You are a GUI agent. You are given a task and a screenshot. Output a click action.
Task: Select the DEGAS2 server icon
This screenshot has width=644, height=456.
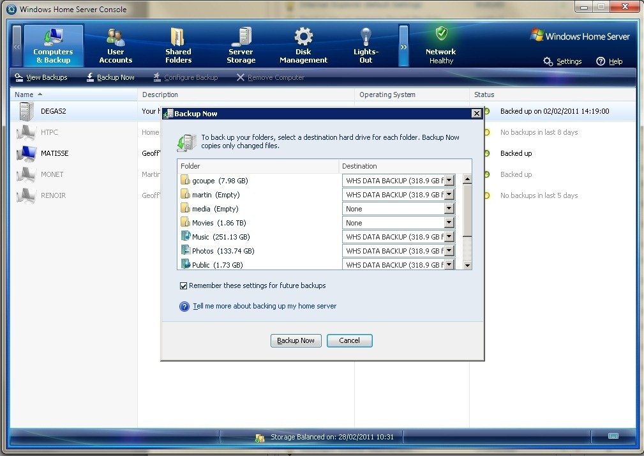coord(26,111)
